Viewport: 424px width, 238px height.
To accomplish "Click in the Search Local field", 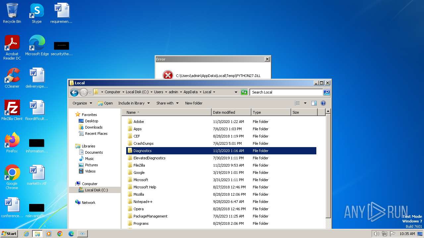I will point(287,92).
